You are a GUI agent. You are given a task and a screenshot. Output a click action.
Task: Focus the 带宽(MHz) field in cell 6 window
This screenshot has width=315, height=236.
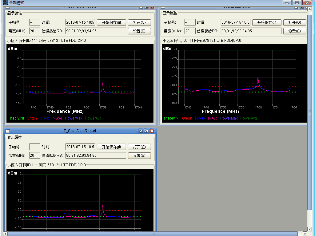point(34,155)
